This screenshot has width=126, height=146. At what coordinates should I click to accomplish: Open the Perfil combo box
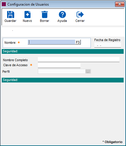(64, 72)
